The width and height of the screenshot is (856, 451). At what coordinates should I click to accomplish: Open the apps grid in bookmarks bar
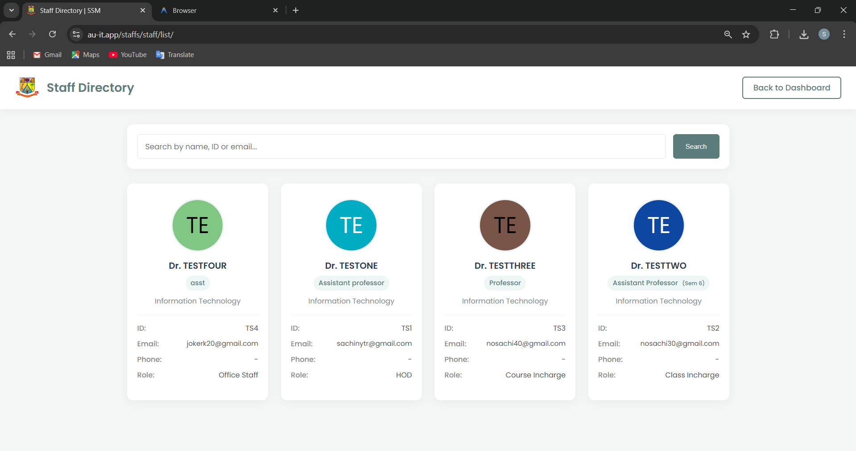point(11,55)
